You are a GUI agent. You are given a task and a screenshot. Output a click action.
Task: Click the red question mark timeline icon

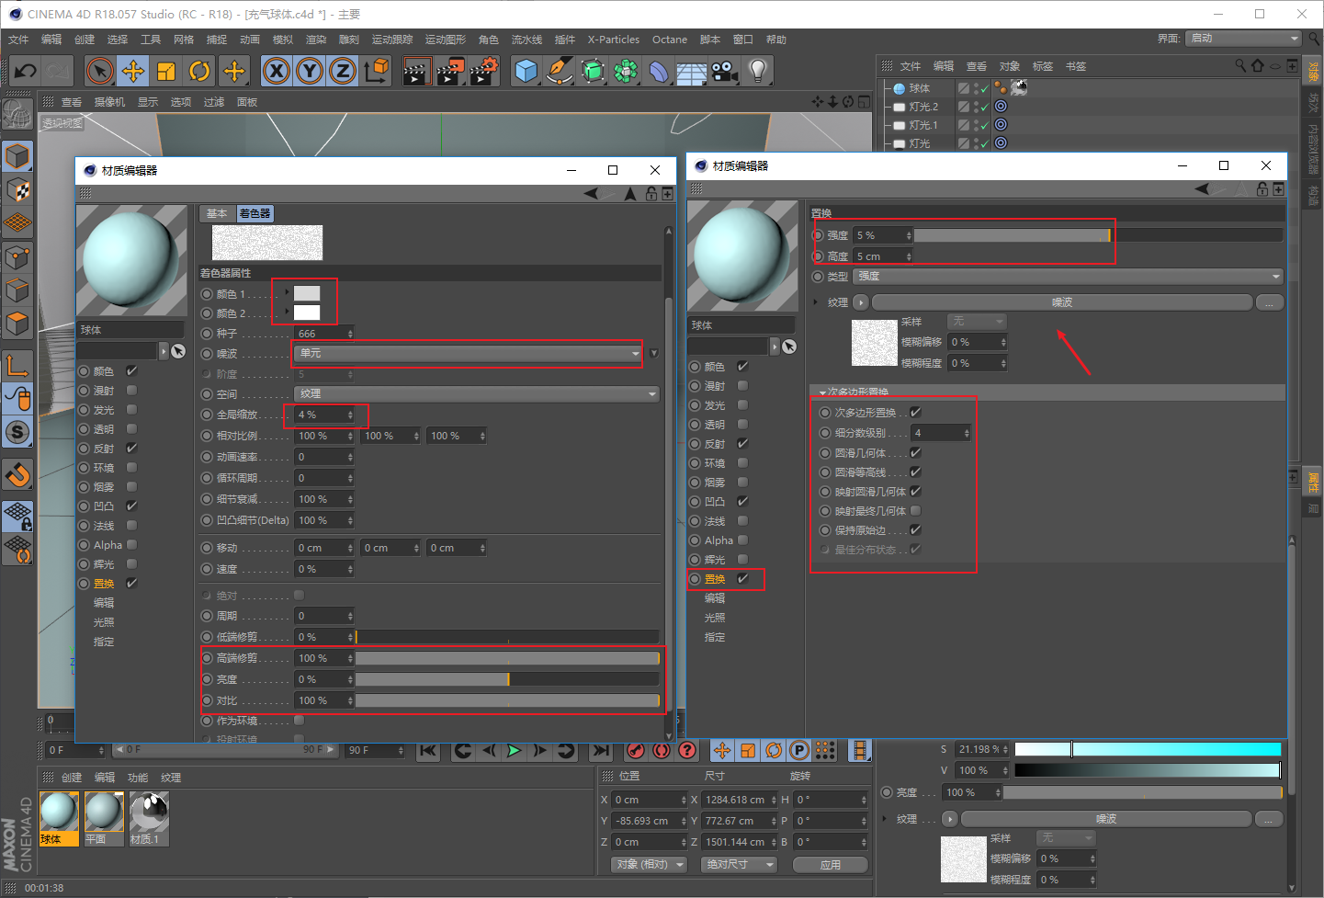point(687,751)
